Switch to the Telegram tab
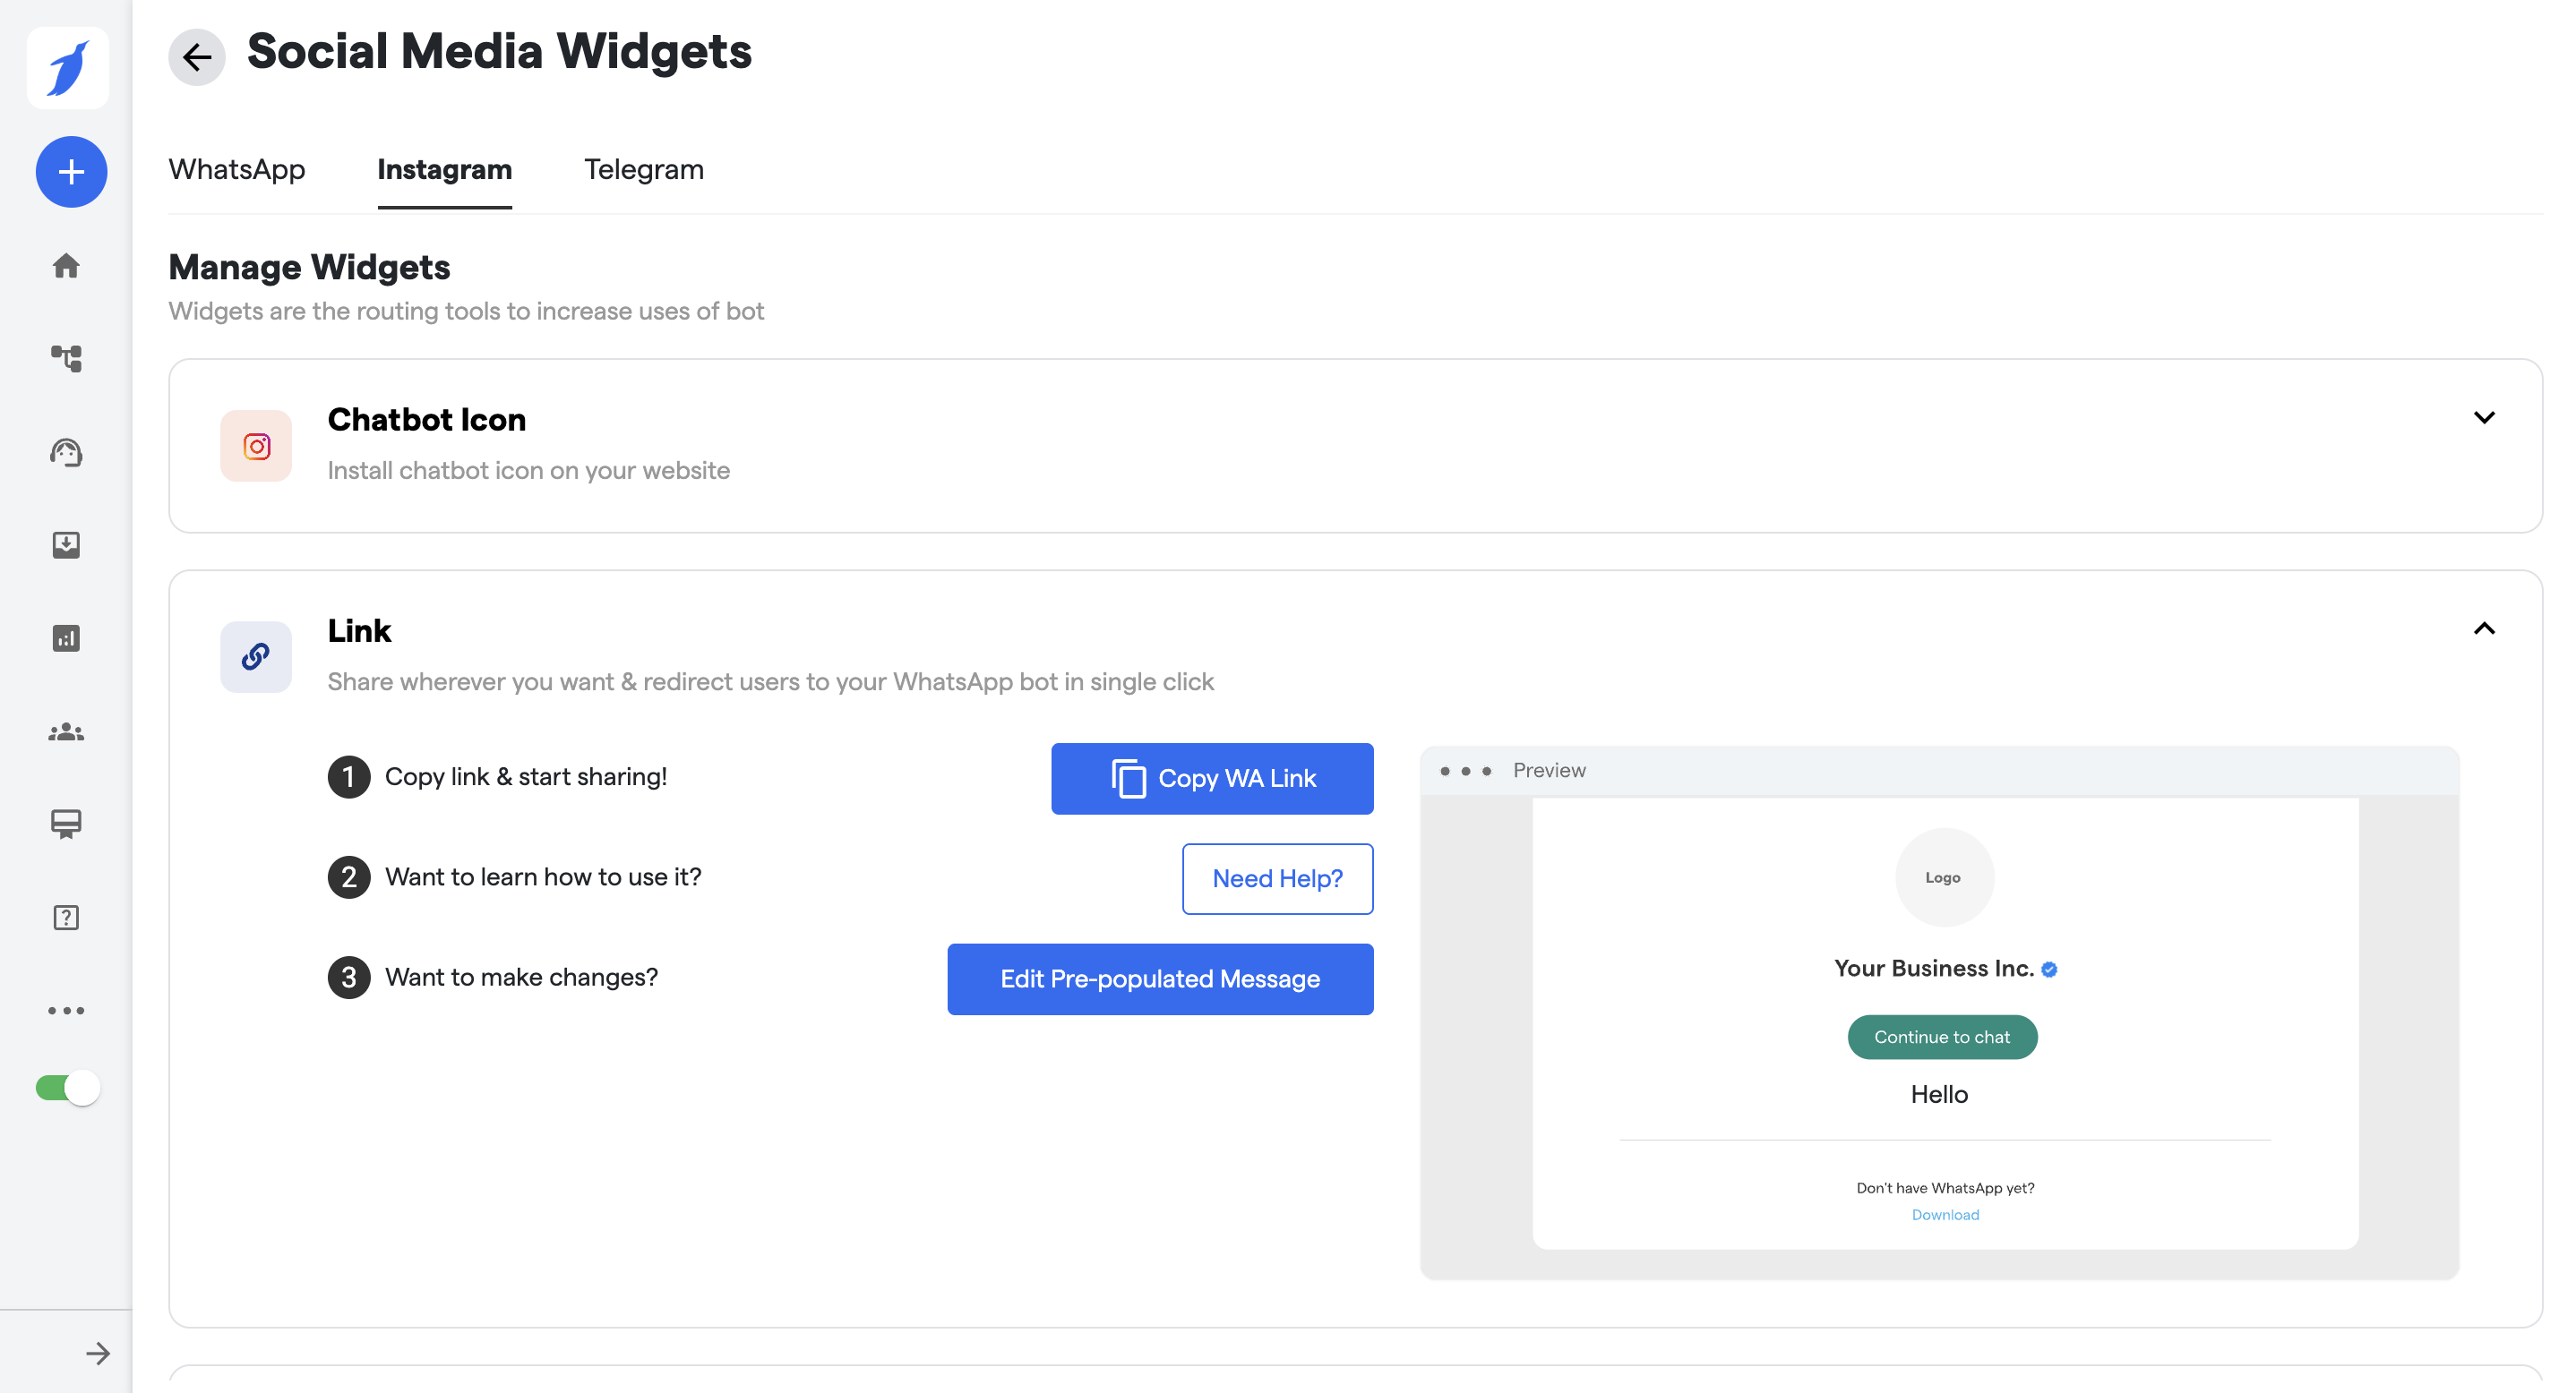The width and height of the screenshot is (2576, 1393). click(643, 170)
